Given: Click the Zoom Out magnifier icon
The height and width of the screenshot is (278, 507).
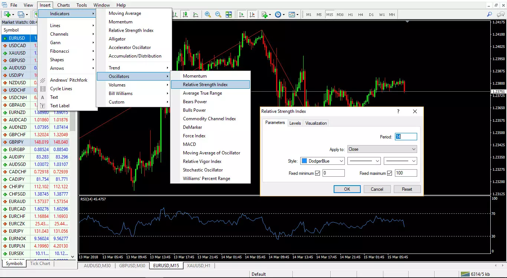Looking at the screenshot, I should [218, 14].
